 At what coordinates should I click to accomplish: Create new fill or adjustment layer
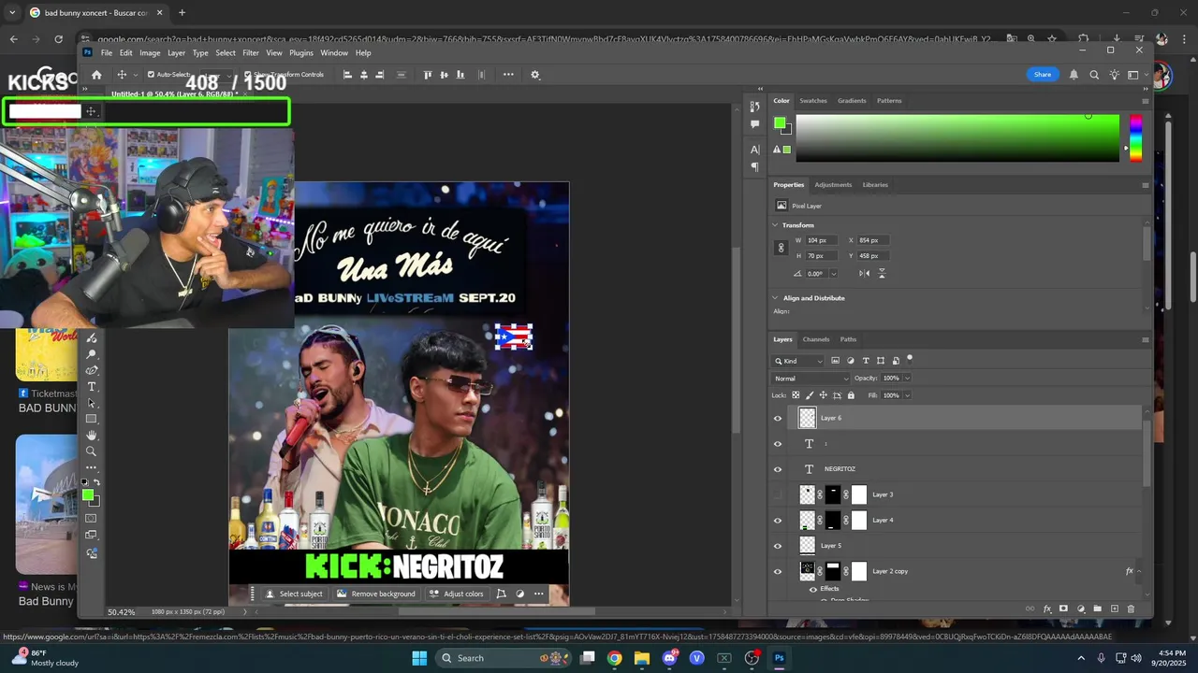(1080, 609)
